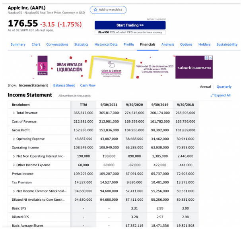Click the Expand All arrows icon
The height and width of the screenshot is (229, 241).
212,96
